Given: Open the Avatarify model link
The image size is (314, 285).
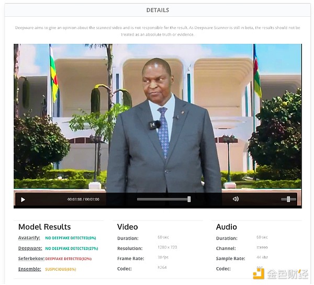Looking at the screenshot, I should (30, 238).
